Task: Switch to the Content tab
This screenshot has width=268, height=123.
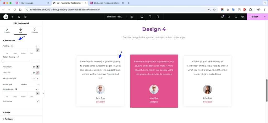Action: [7, 31]
